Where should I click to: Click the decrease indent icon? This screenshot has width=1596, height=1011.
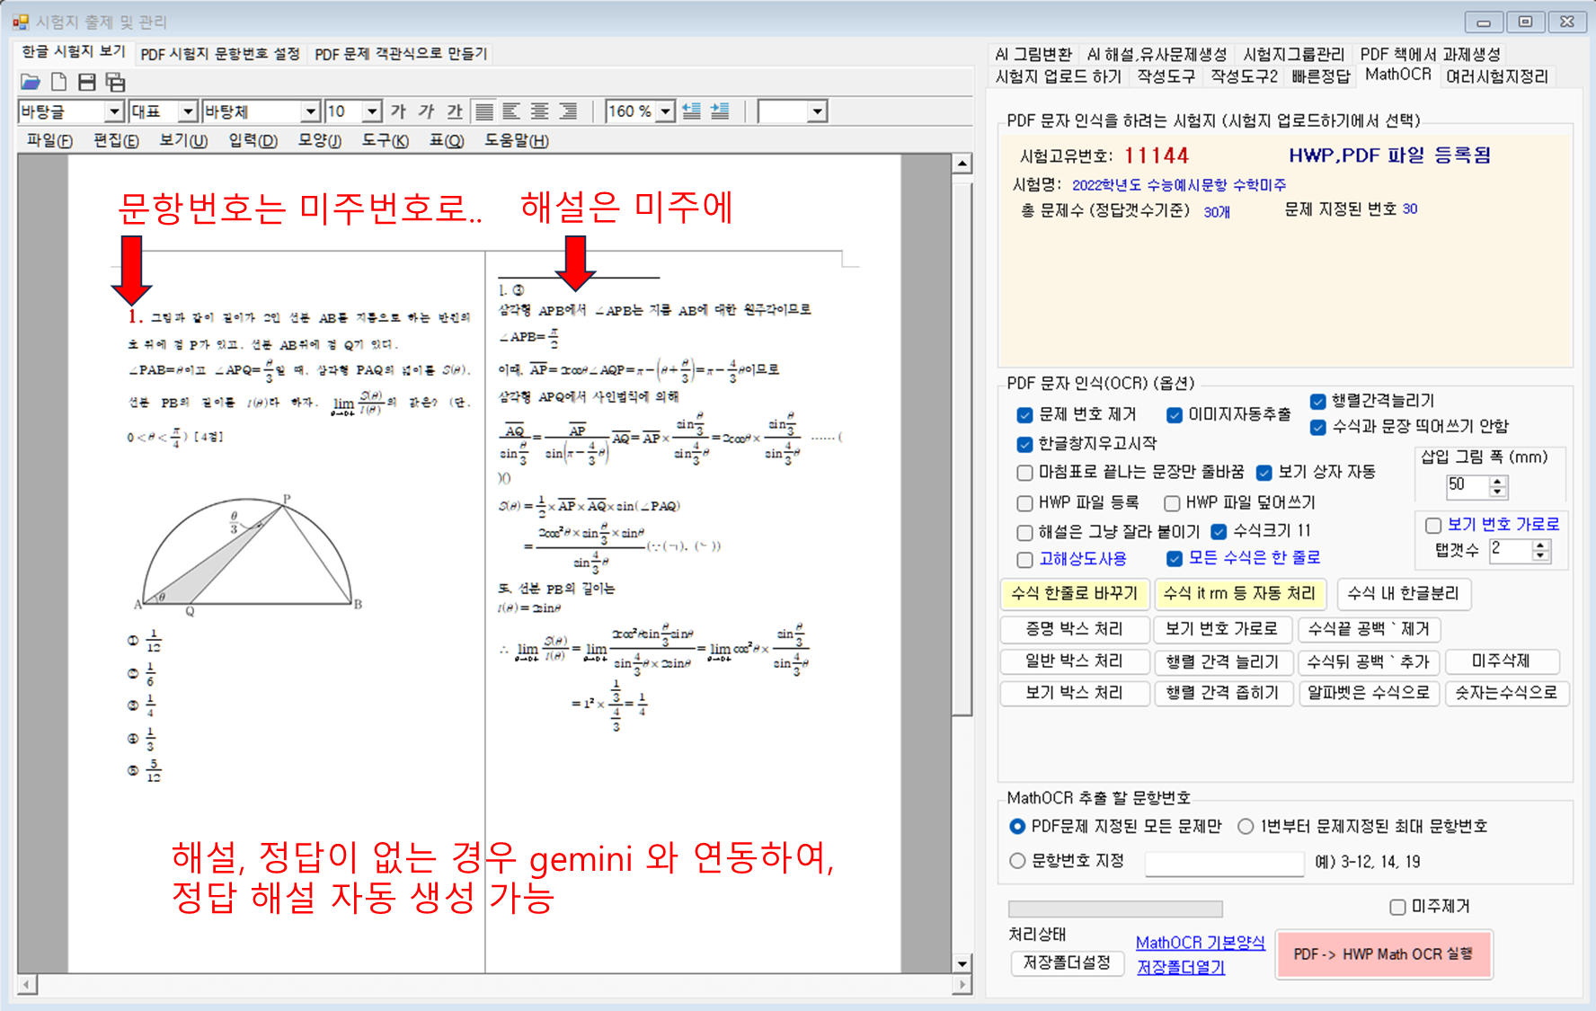tap(691, 111)
